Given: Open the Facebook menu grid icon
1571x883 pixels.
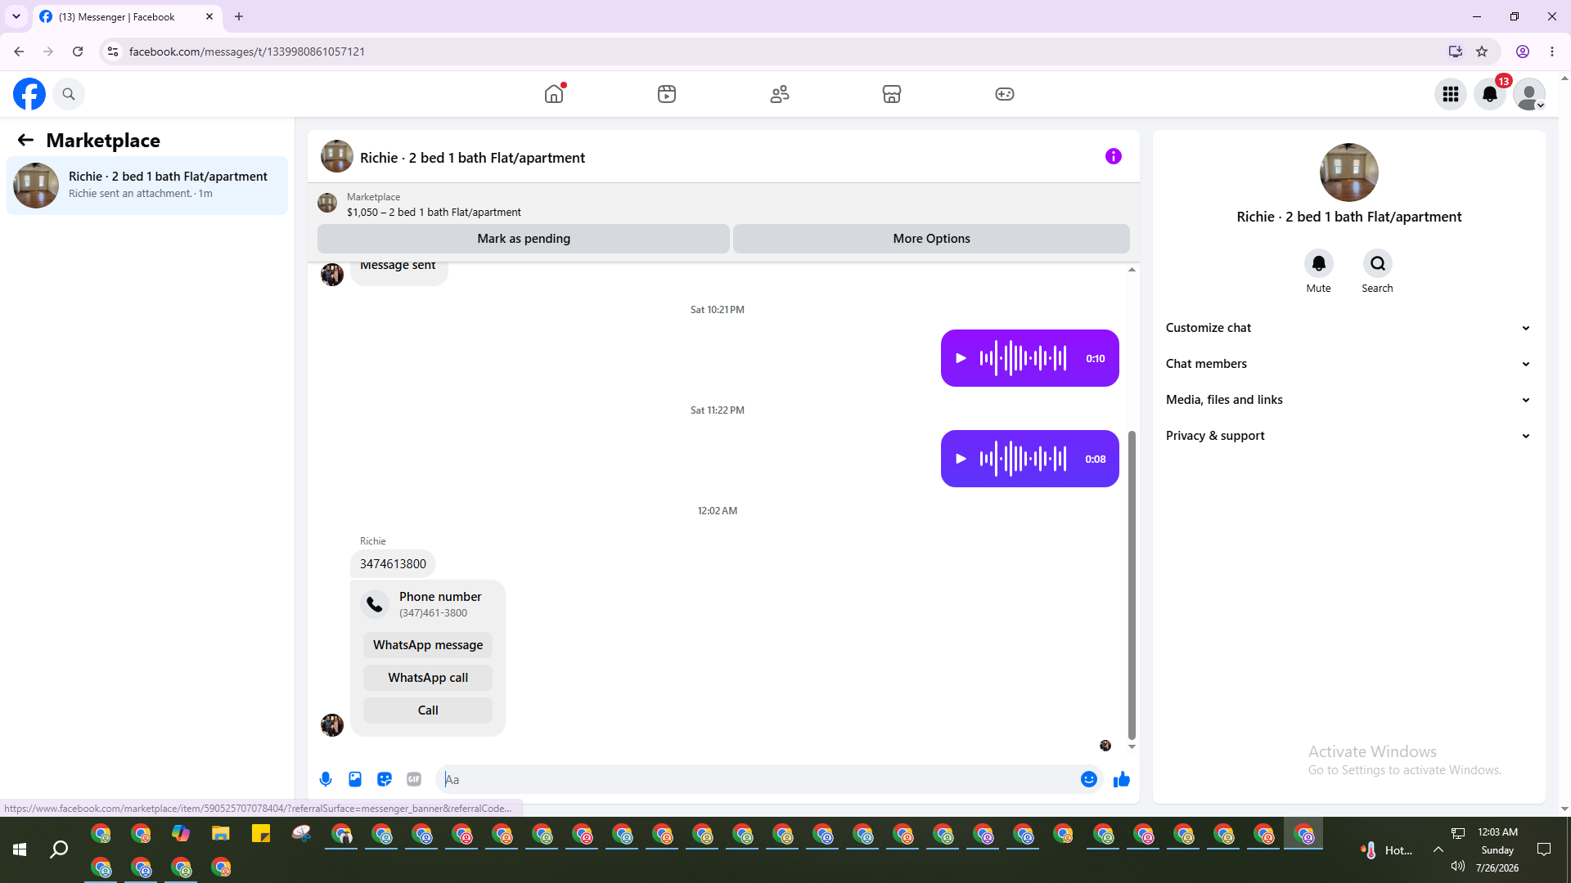Looking at the screenshot, I should [x=1451, y=94].
